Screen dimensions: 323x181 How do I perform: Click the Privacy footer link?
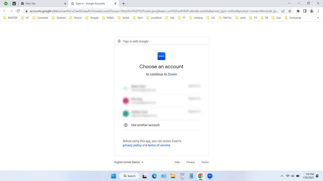(191, 162)
